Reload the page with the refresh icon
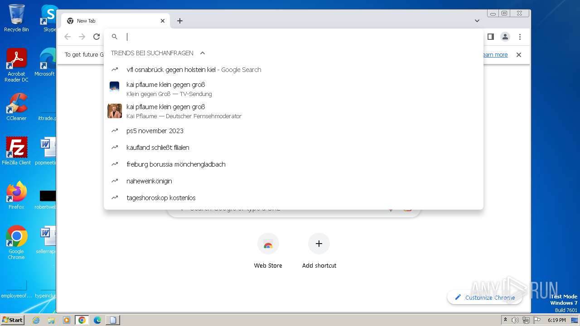The height and width of the screenshot is (326, 580). pyautogui.click(x=96, y=37)
